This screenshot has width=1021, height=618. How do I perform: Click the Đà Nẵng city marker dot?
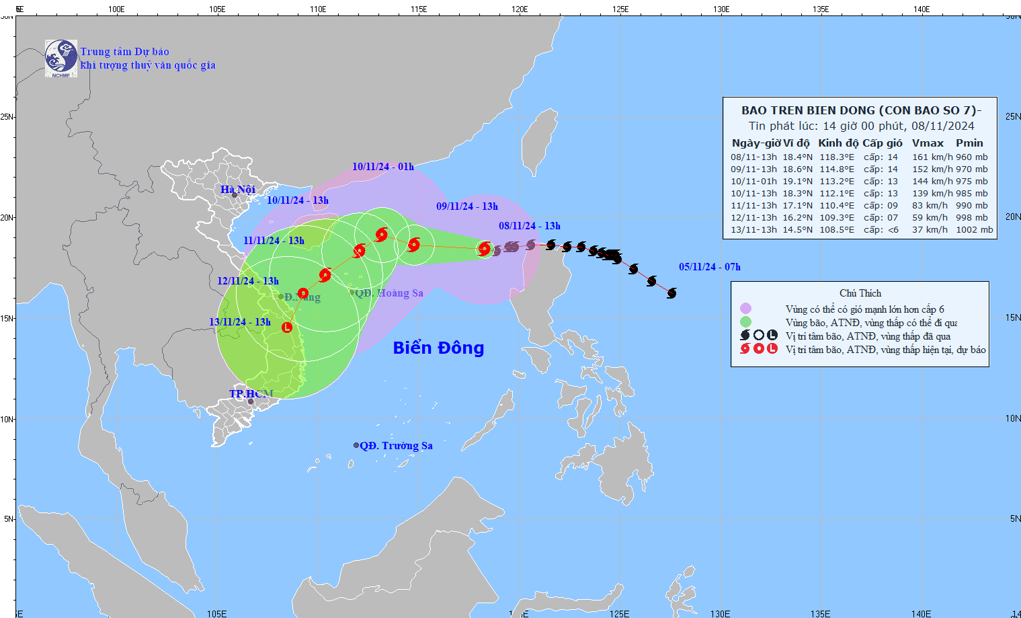282,296
